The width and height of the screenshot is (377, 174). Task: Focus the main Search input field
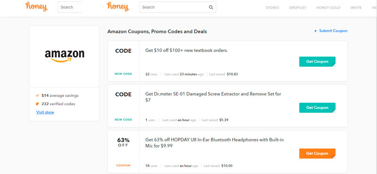coord(178,7)
